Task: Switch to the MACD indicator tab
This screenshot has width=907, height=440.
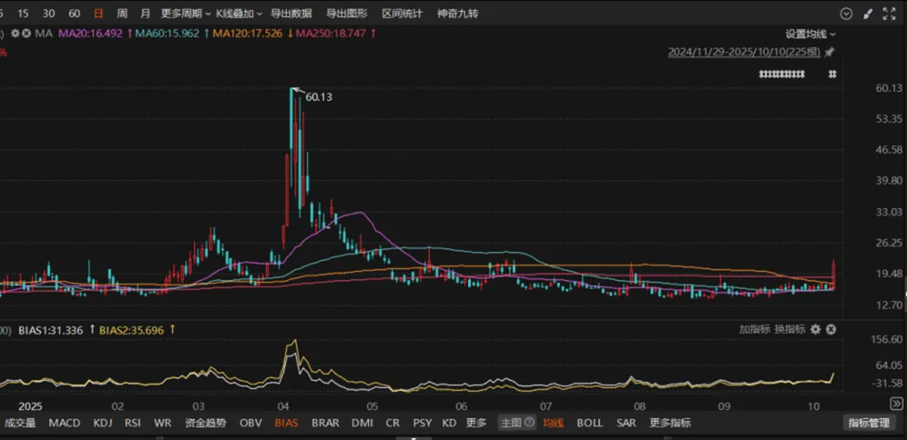Action: [x=65, y=423]
